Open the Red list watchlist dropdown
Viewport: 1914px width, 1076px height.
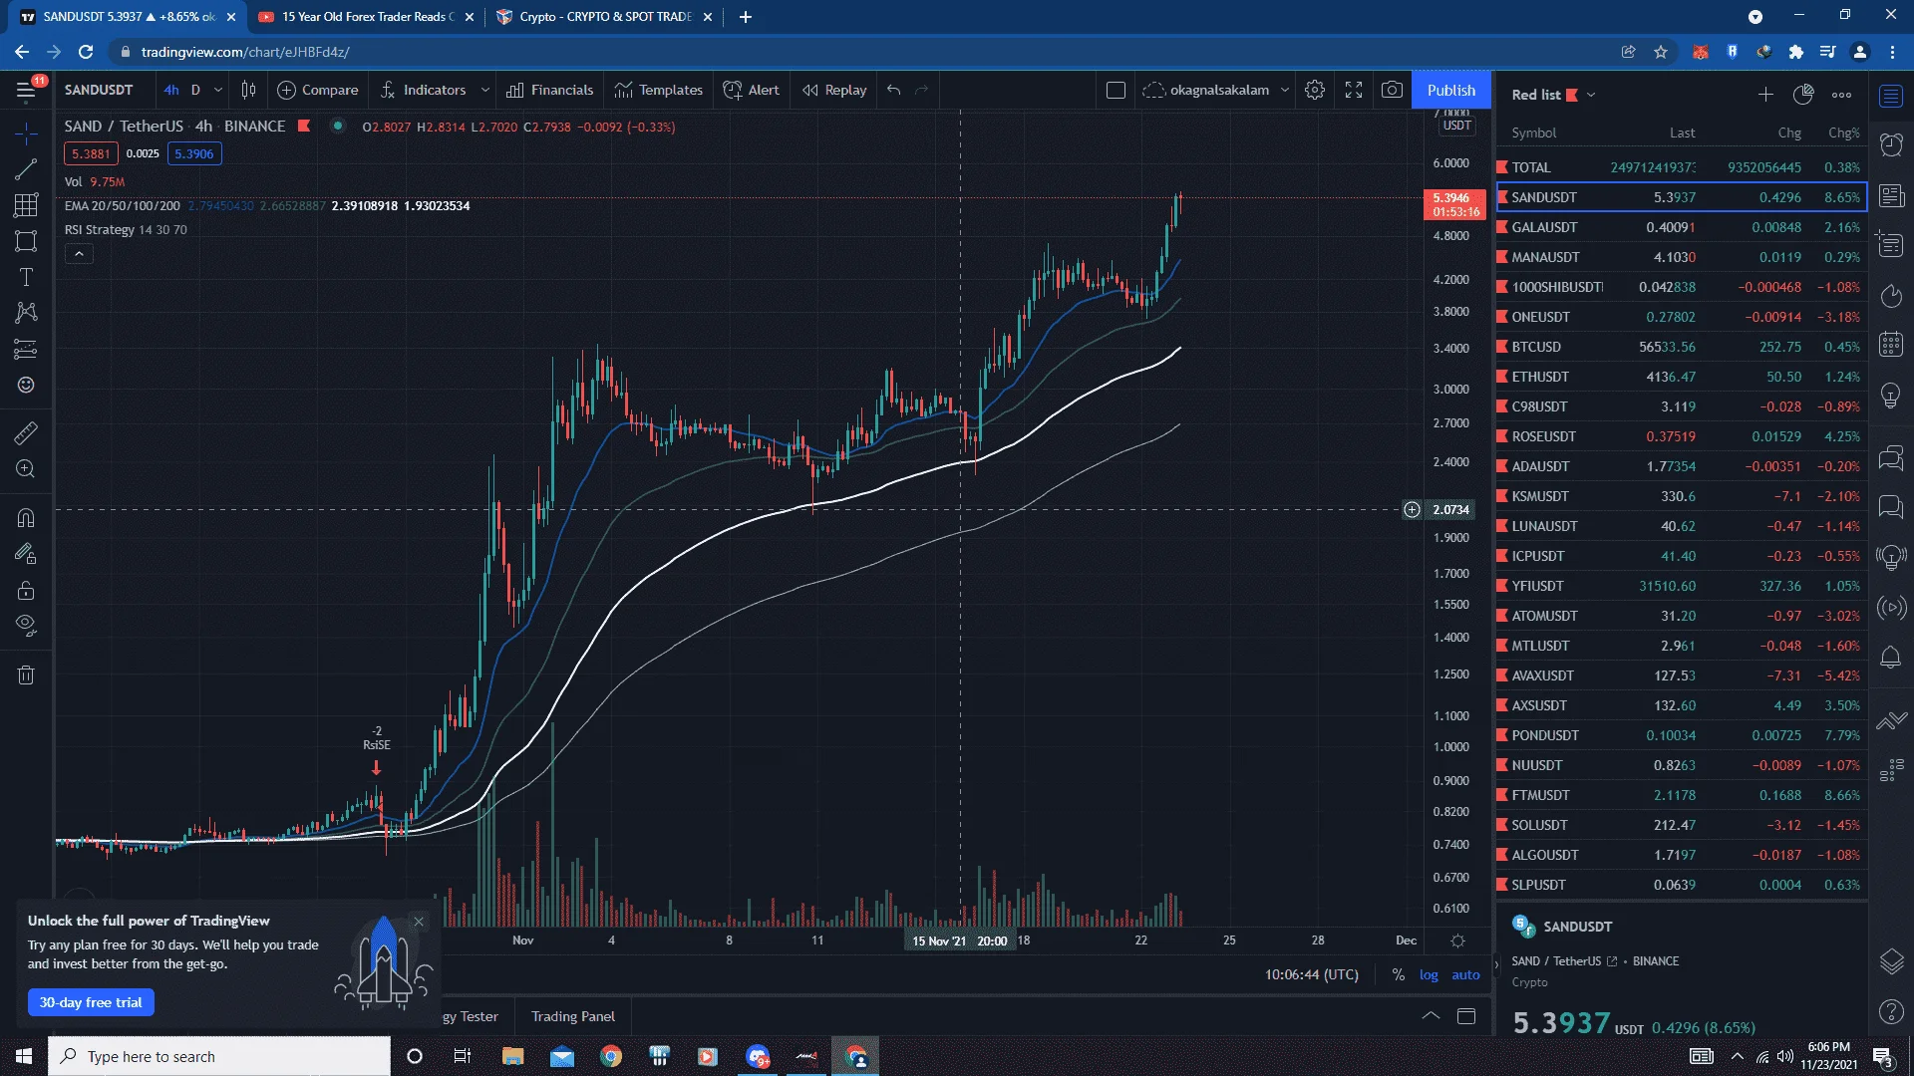(x=1591, y=95)
